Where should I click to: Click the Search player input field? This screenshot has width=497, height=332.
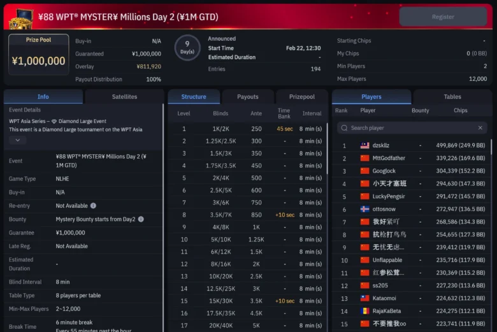pos(412,128)
